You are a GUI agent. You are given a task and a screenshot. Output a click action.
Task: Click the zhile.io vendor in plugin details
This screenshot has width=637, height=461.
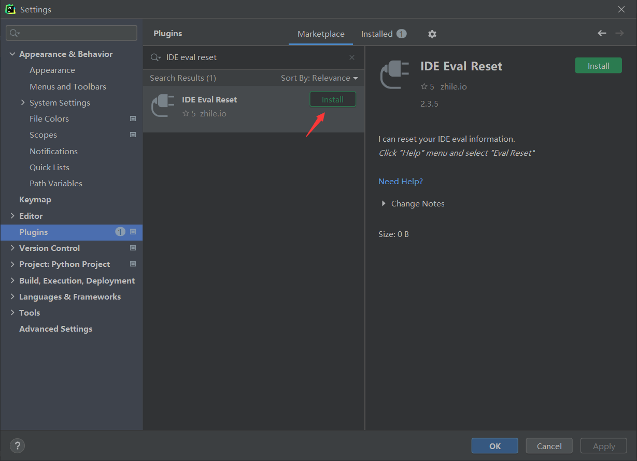click(454, 87)
